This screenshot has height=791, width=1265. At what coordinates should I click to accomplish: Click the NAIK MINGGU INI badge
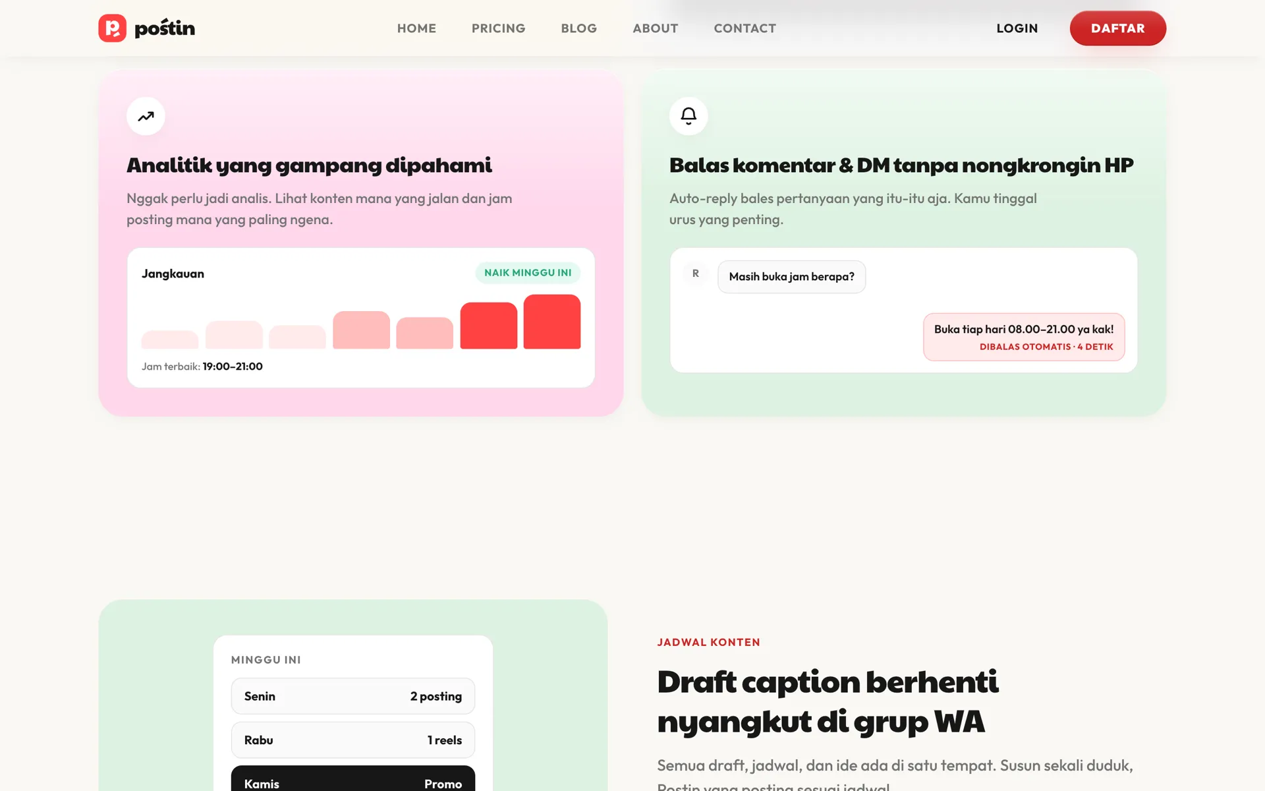tap(528, 273)
